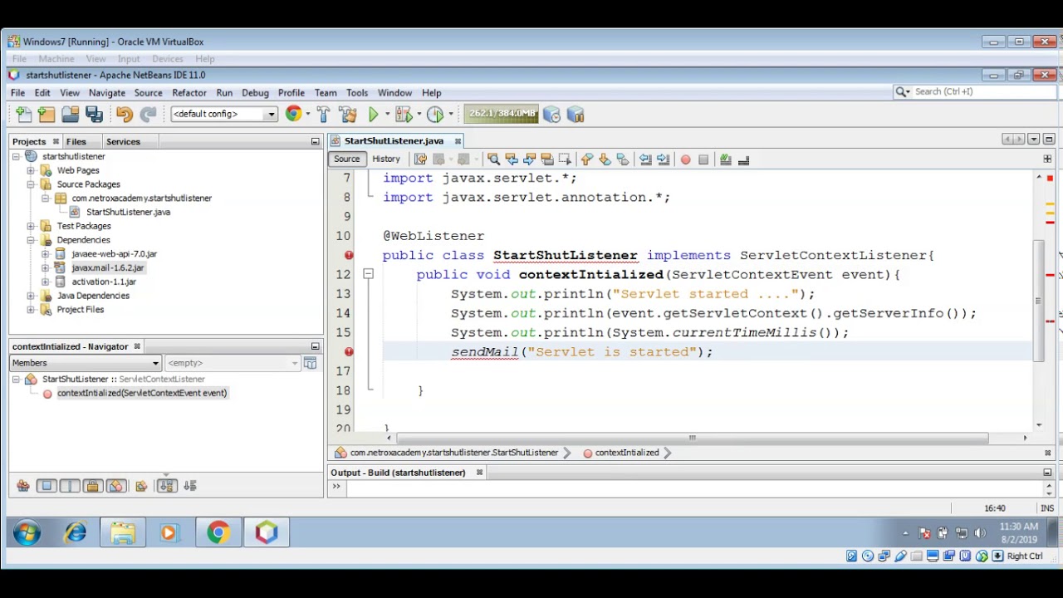Click the Comment icon in editor toolbar
The height and width of the screenshot is (598, 1063).
(726, 159)
